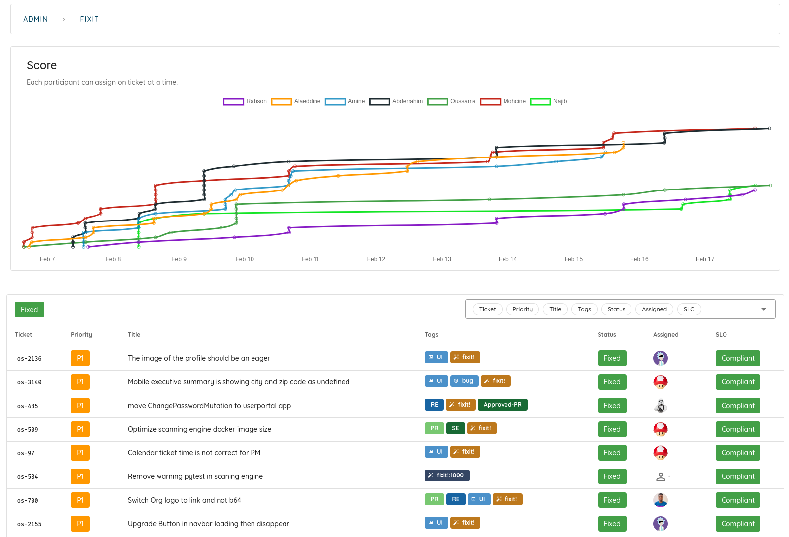This screenshot has width=789, height=537.
Task: Sort by Title column header
Action: (x=134, y=335)
